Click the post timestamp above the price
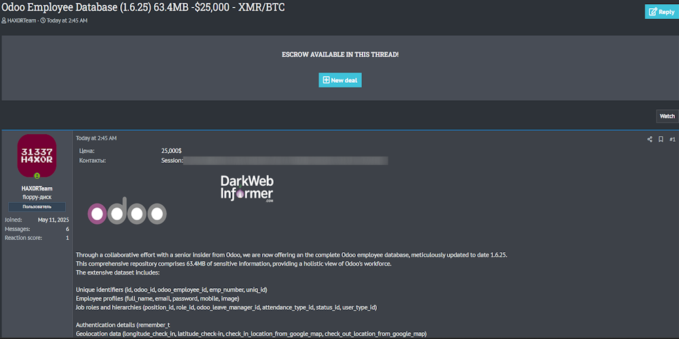 [96, 138]
